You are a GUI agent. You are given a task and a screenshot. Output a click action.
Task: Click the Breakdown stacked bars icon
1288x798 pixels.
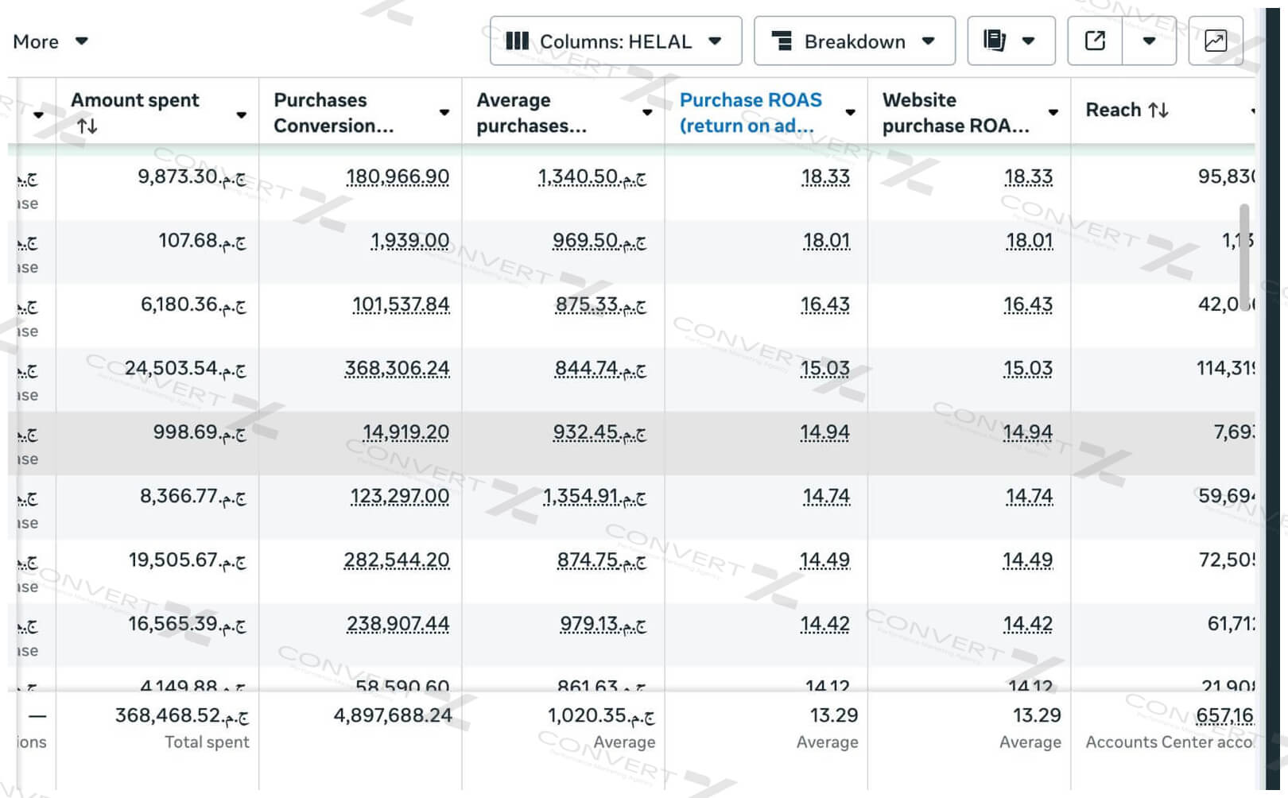pyautogui.click(x=782, y=41)
